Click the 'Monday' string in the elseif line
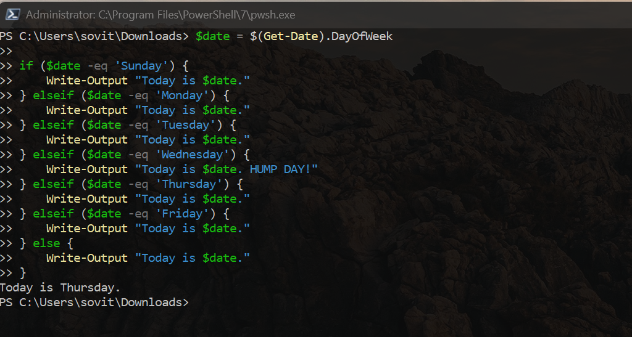This screenshot has width=632, height=337. point(182,95)
